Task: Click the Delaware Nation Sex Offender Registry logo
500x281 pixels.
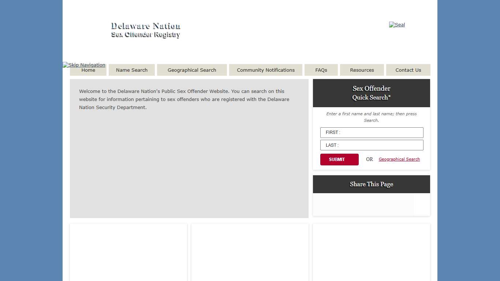Action: coord(145,30)
